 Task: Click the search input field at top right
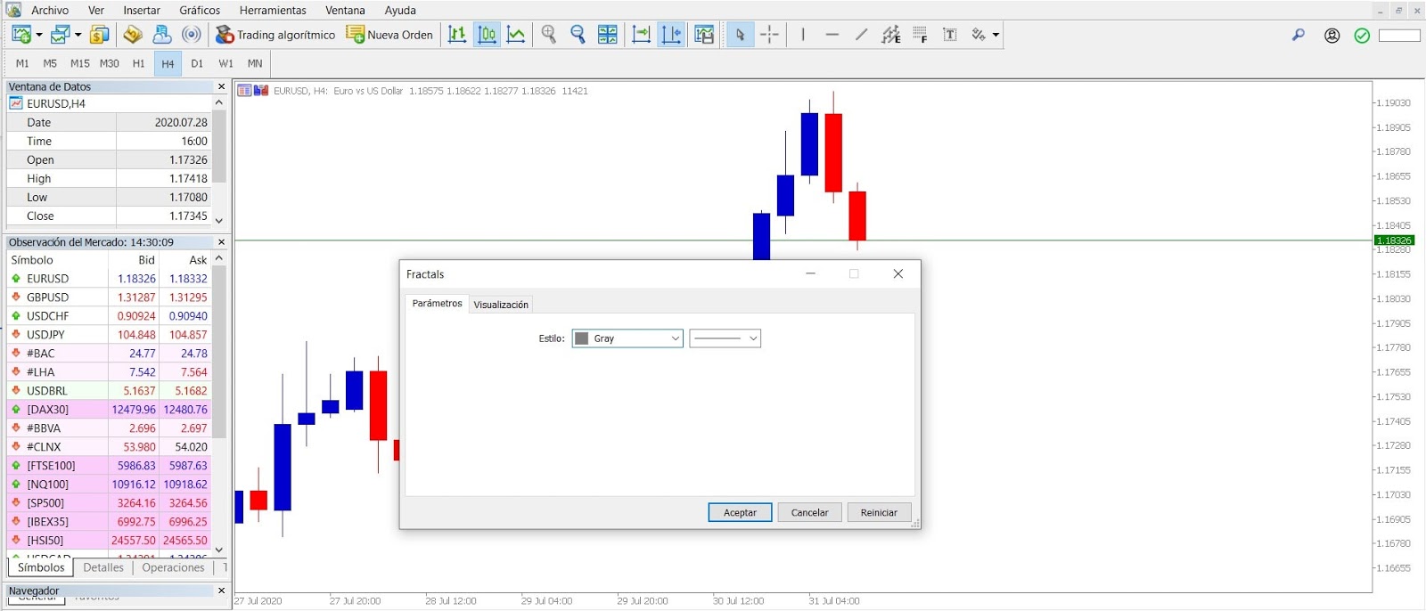(1399, 36)
